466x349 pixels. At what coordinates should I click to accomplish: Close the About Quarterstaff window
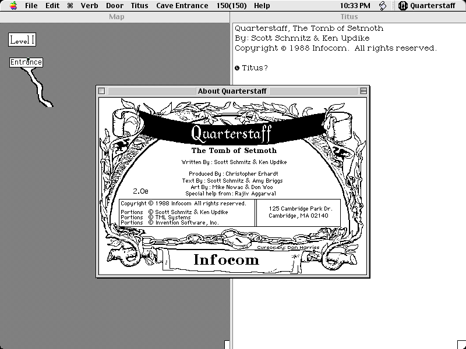tap(101, 91)
